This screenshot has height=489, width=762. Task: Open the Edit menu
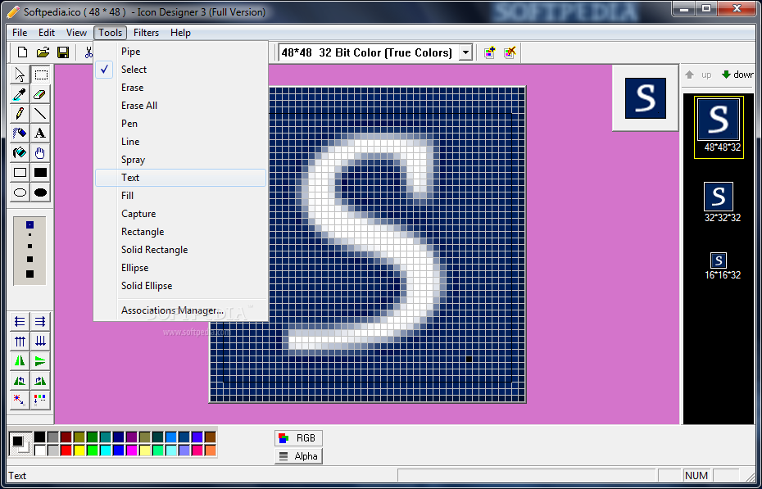click(47, 33)
